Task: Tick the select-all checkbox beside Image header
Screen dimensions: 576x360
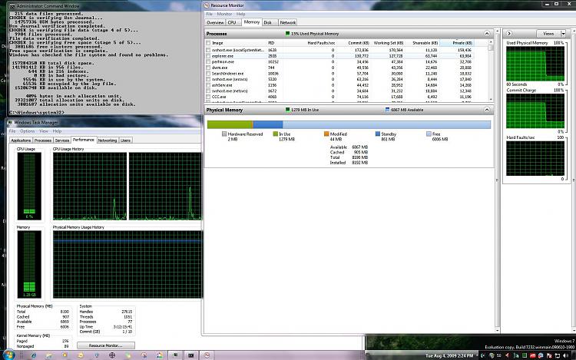Action: (x=208, y=43)
